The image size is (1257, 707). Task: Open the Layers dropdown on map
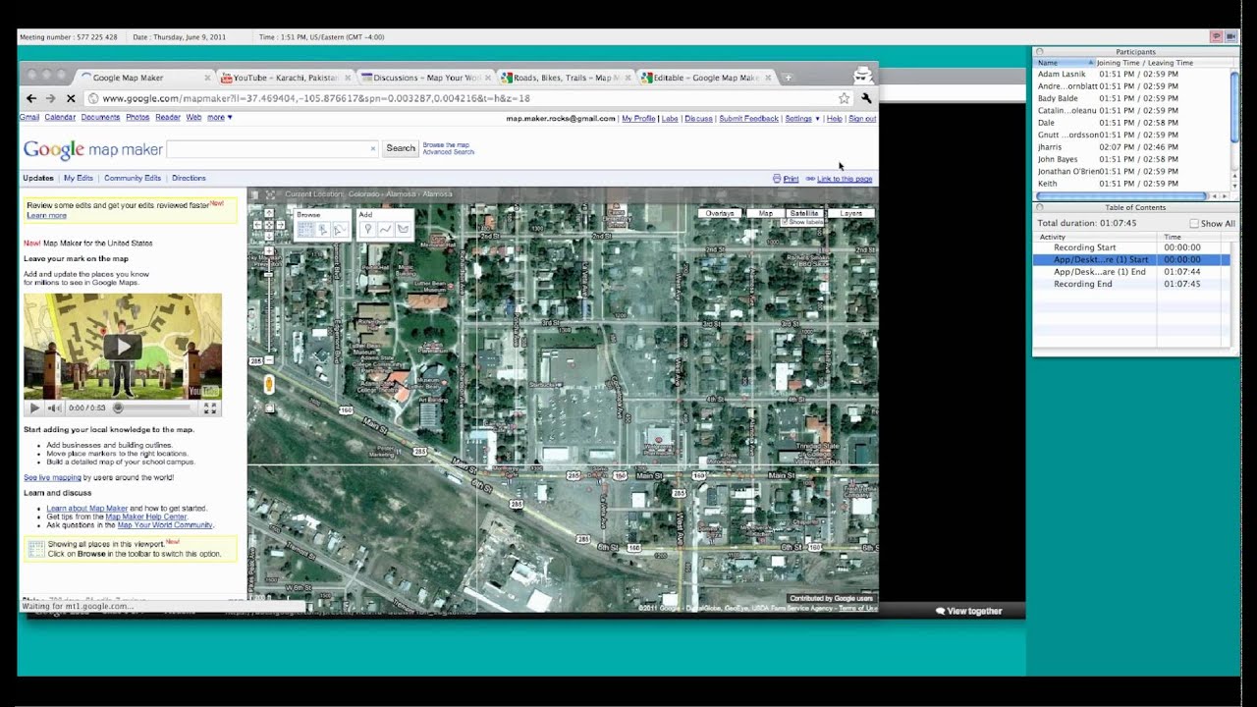pos(850,213)
